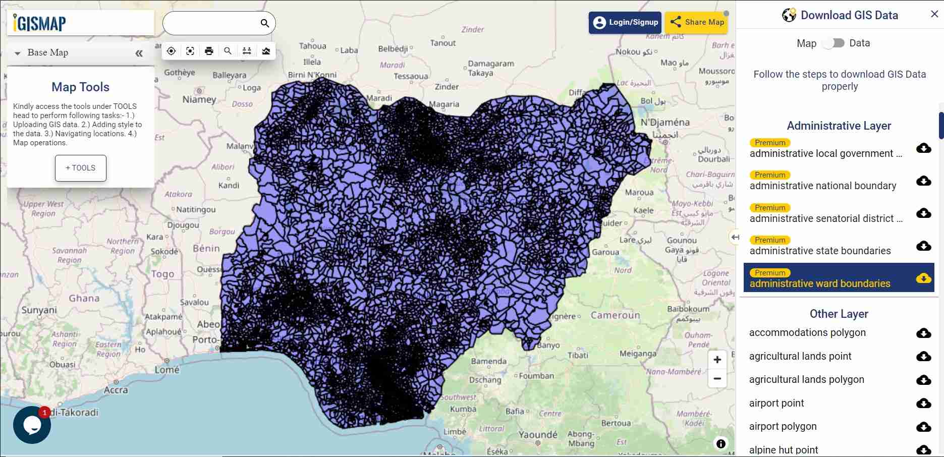Image resolution: width=944 pixels, height=457 pixels.
Task: Click the fit map extent icon
Action: [190, 50]
